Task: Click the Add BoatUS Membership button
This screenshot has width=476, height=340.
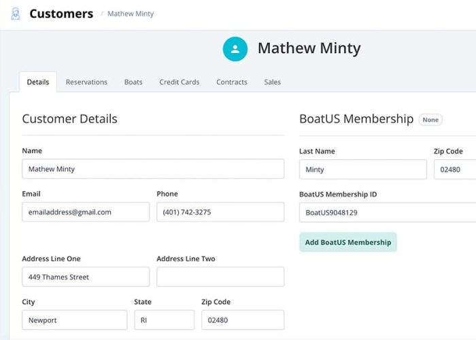Action: (x=348, y=242)
